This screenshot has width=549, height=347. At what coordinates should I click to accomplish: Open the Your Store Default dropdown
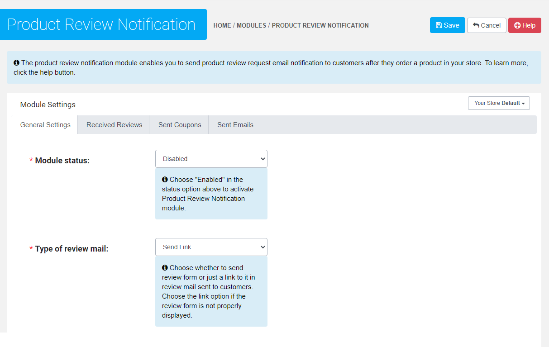499,103
